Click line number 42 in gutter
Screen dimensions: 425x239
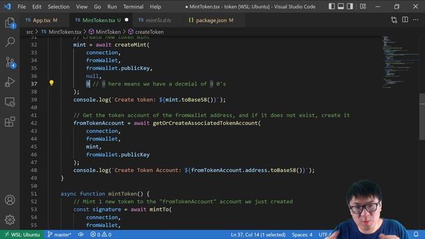(34, 123)
